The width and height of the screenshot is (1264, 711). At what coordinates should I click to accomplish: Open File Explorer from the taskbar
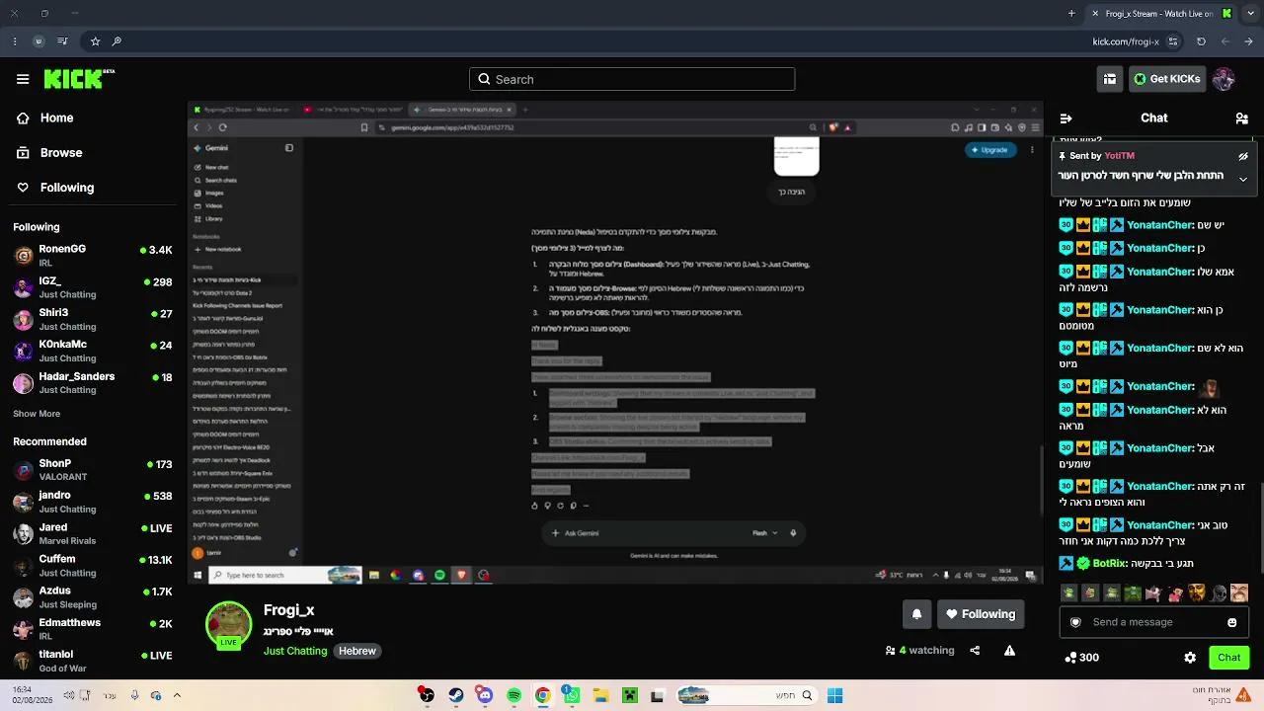pyautogui.click(x=600, y=695)
